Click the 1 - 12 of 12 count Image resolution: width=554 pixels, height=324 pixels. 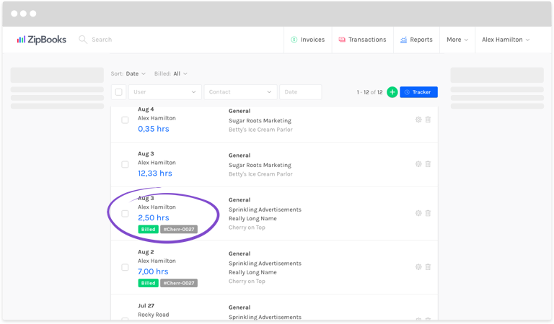369,92
